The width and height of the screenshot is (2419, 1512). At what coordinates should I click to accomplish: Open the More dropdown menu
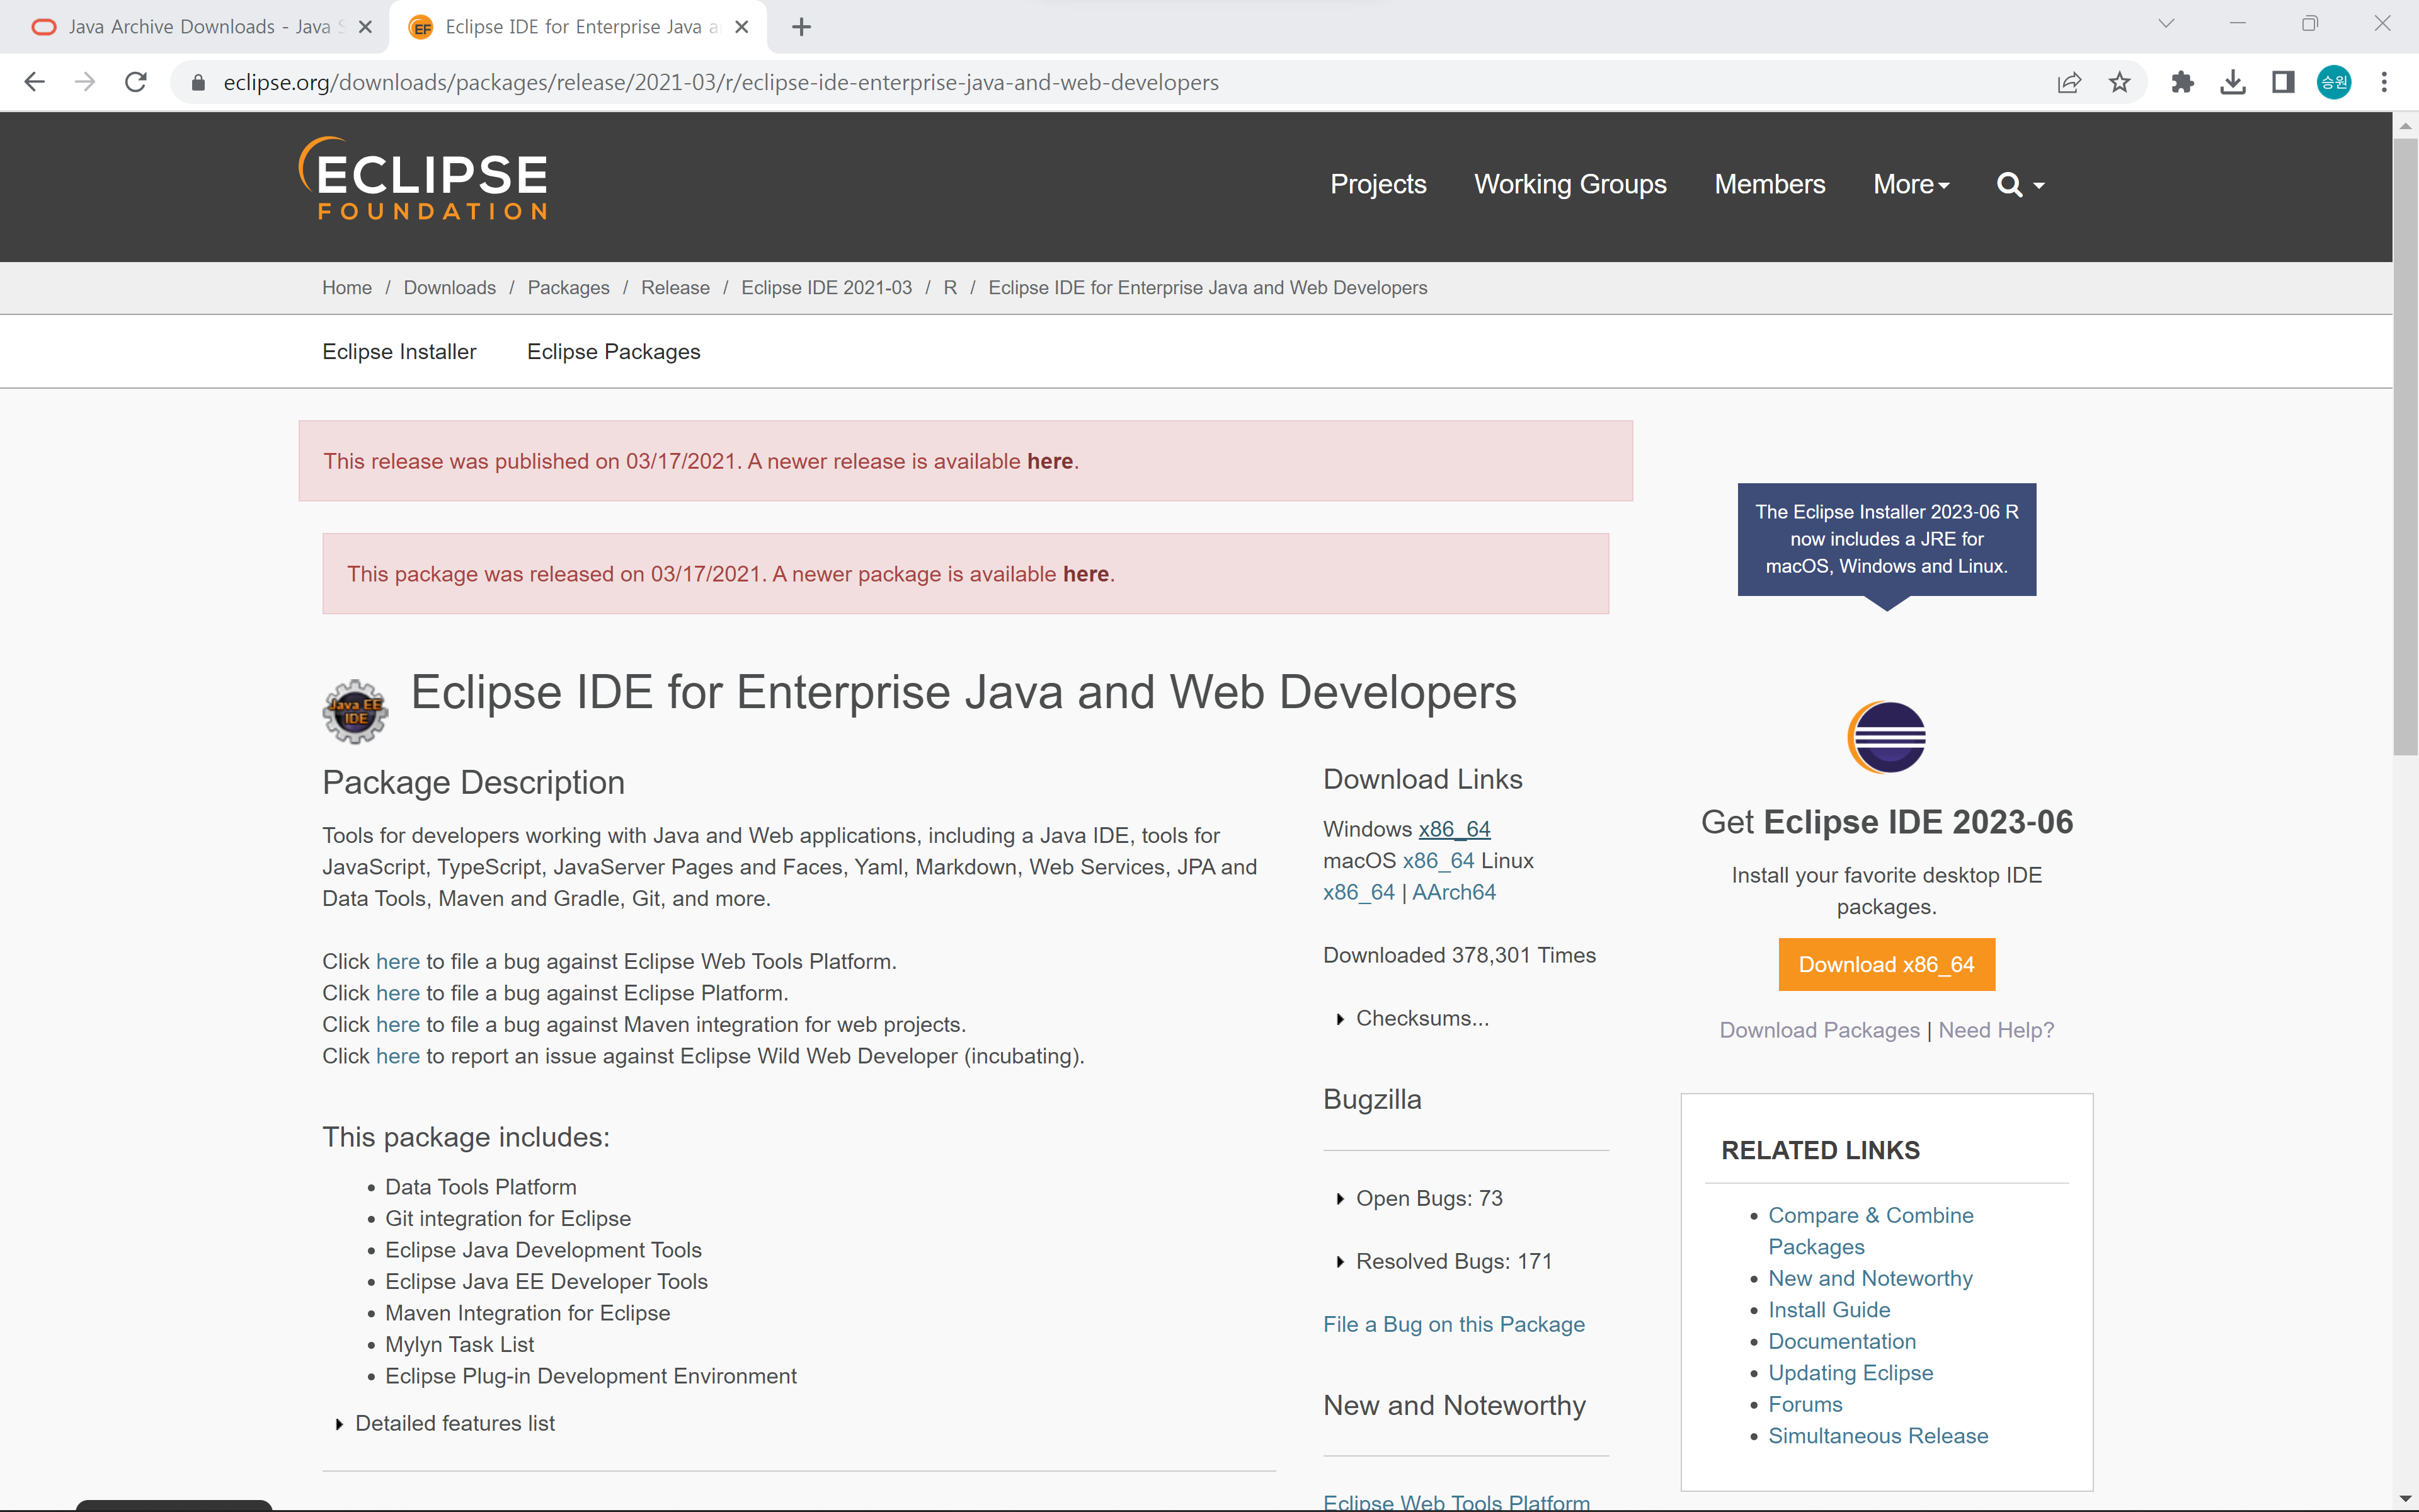1911,185
